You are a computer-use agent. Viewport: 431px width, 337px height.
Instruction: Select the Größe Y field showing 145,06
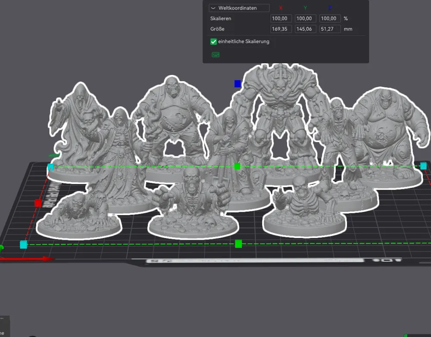(x=306, y=29)
